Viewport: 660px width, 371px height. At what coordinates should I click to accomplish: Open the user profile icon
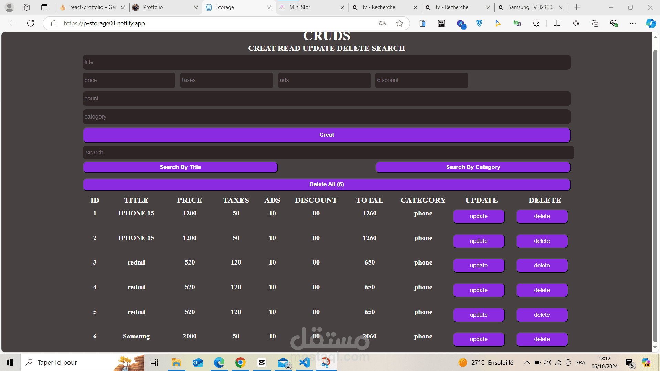coord(9,7)
